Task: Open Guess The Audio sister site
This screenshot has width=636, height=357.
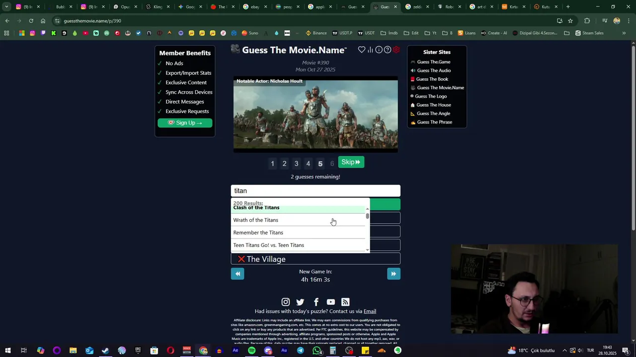Action: [x=434, y=70]
